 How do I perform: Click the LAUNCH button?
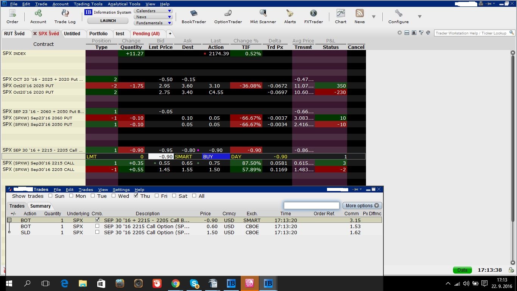(x=108, y=21)
